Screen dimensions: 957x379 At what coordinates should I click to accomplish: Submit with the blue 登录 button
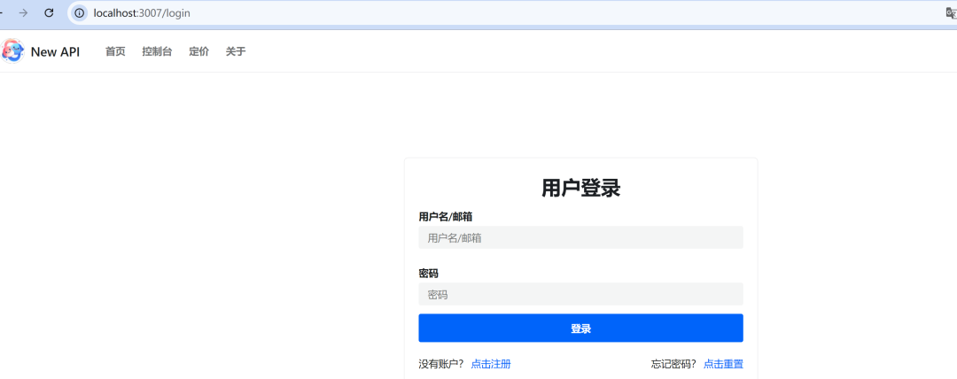(x=580, y=329)
